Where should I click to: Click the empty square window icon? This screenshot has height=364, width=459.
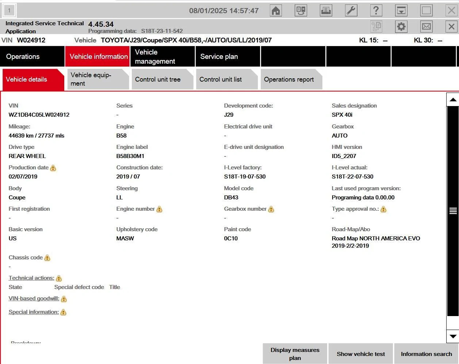tap(427, 10)
